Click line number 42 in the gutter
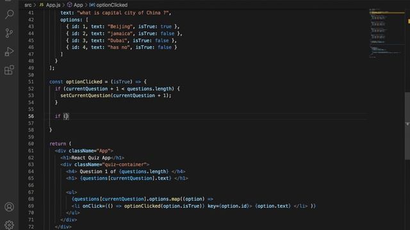The width and height of the screenshot is (410, 230). [31, 20]
